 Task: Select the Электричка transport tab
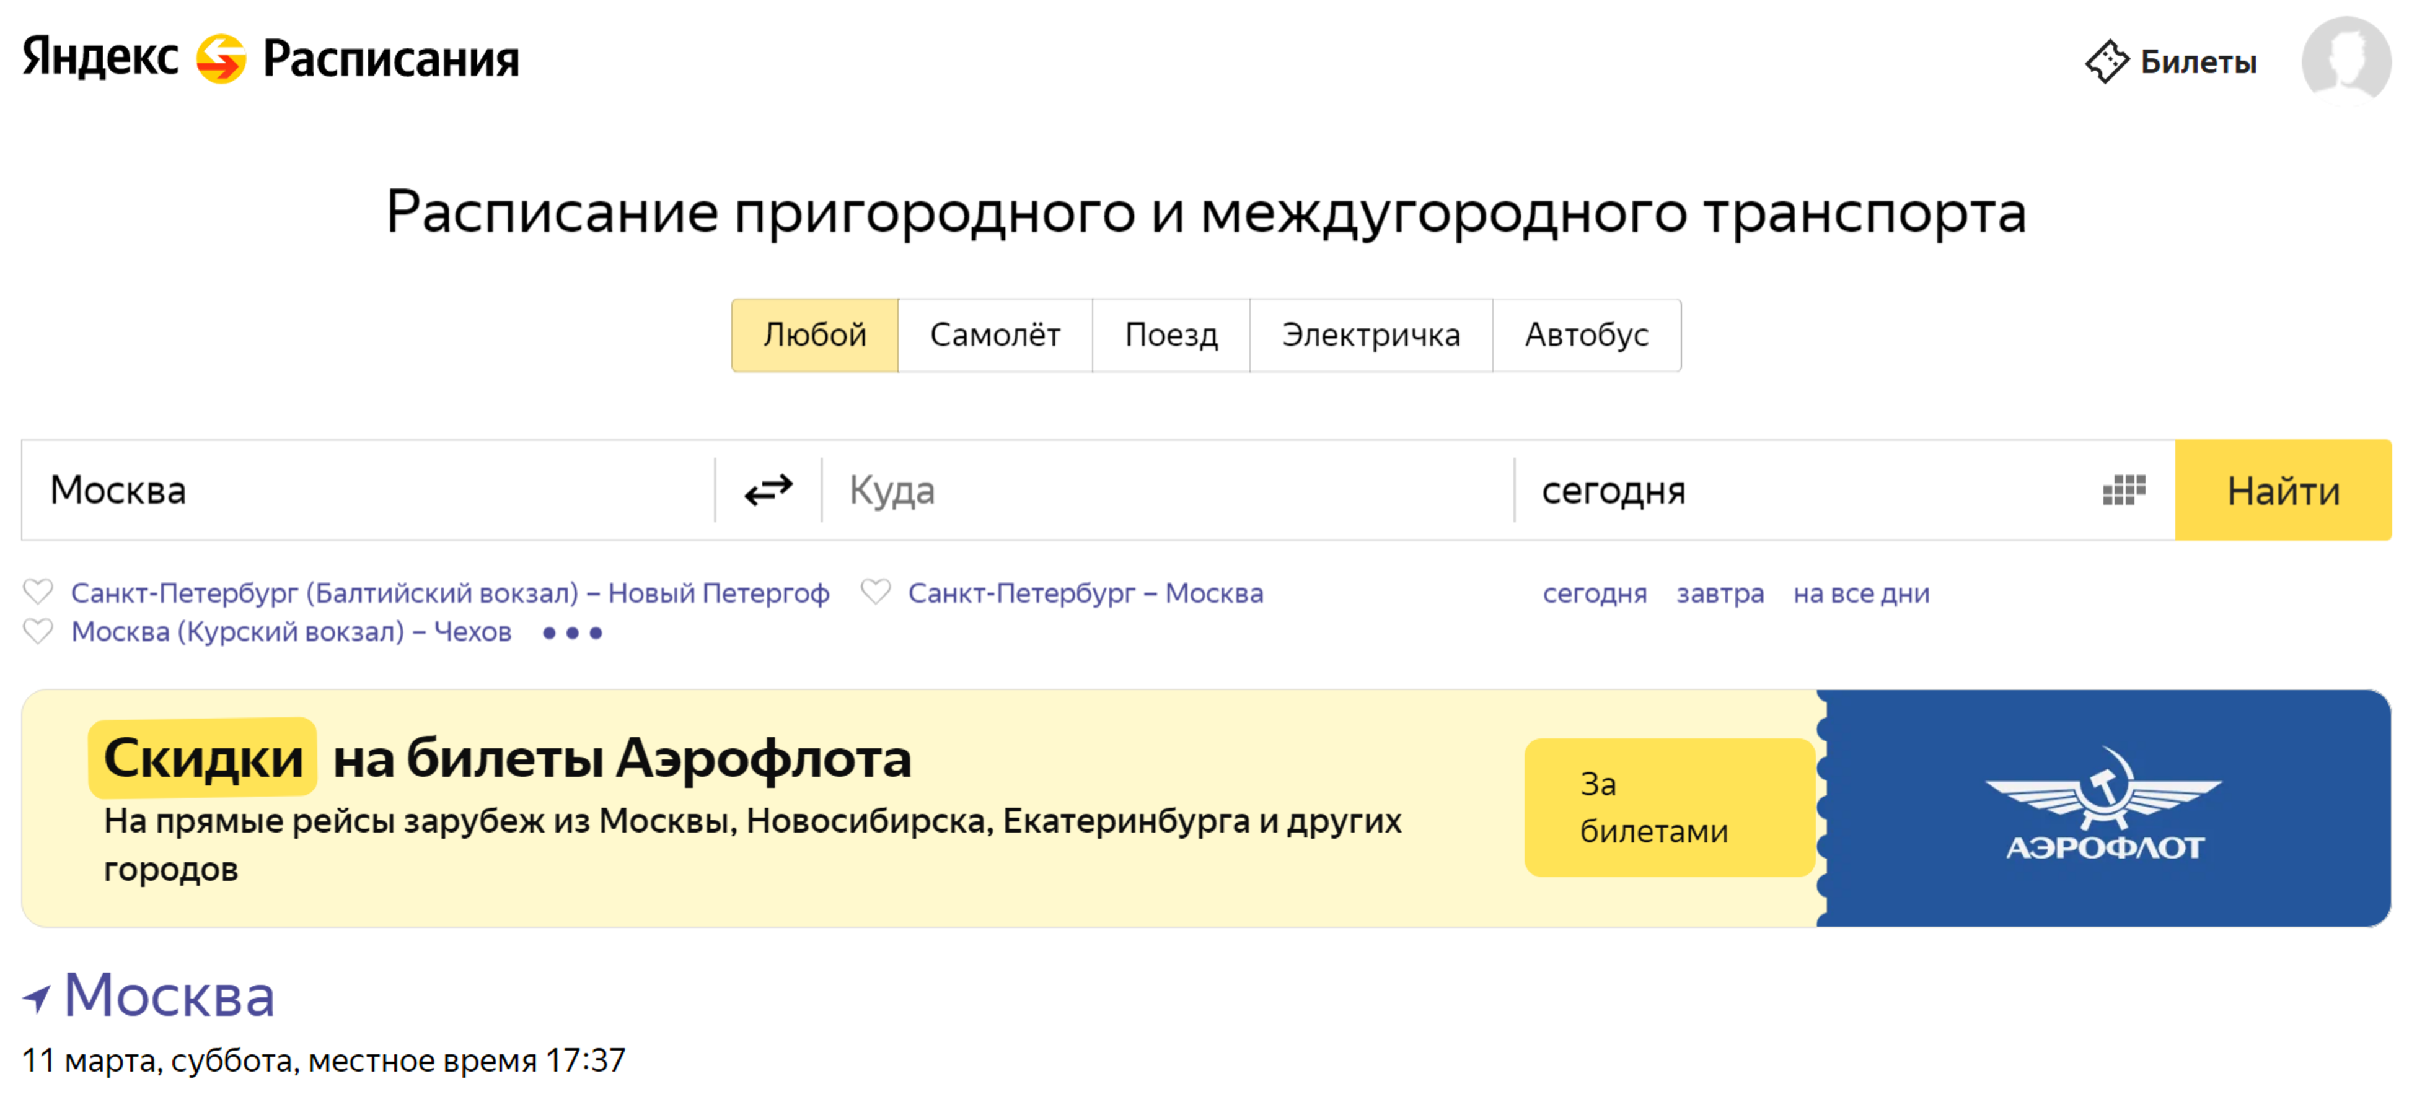(x=1371, y=334)
